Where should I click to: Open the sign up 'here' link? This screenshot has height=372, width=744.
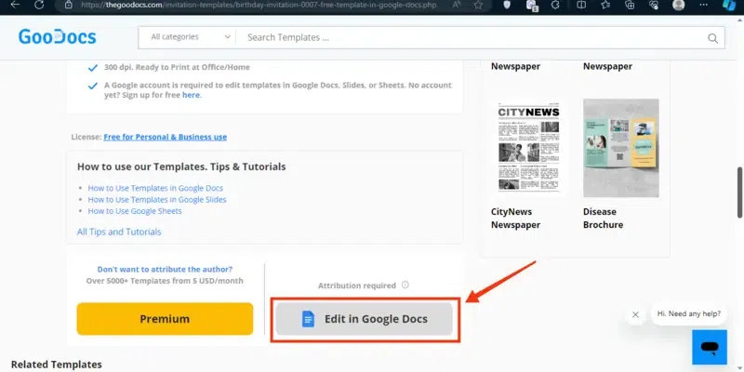pos(191,95)
